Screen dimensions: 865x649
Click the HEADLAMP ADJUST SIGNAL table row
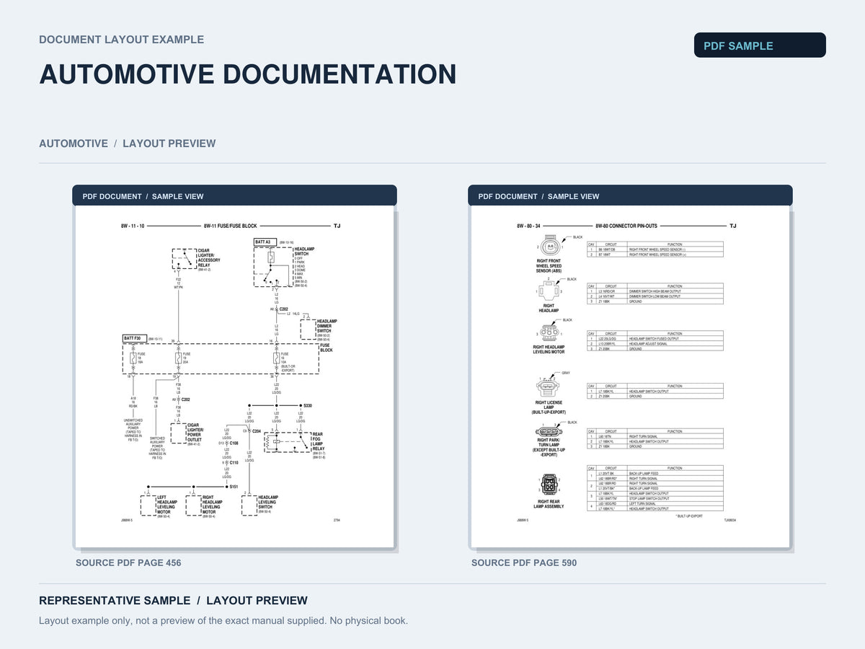click(x=655, y=344)
